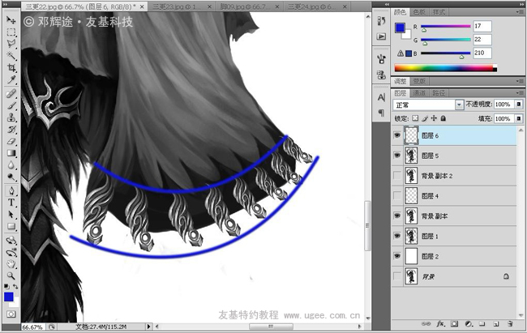Image resolution: width=527 pixels, height=333 pixels.
Task: Select the Pen tool
Action: tap(11, 190)
